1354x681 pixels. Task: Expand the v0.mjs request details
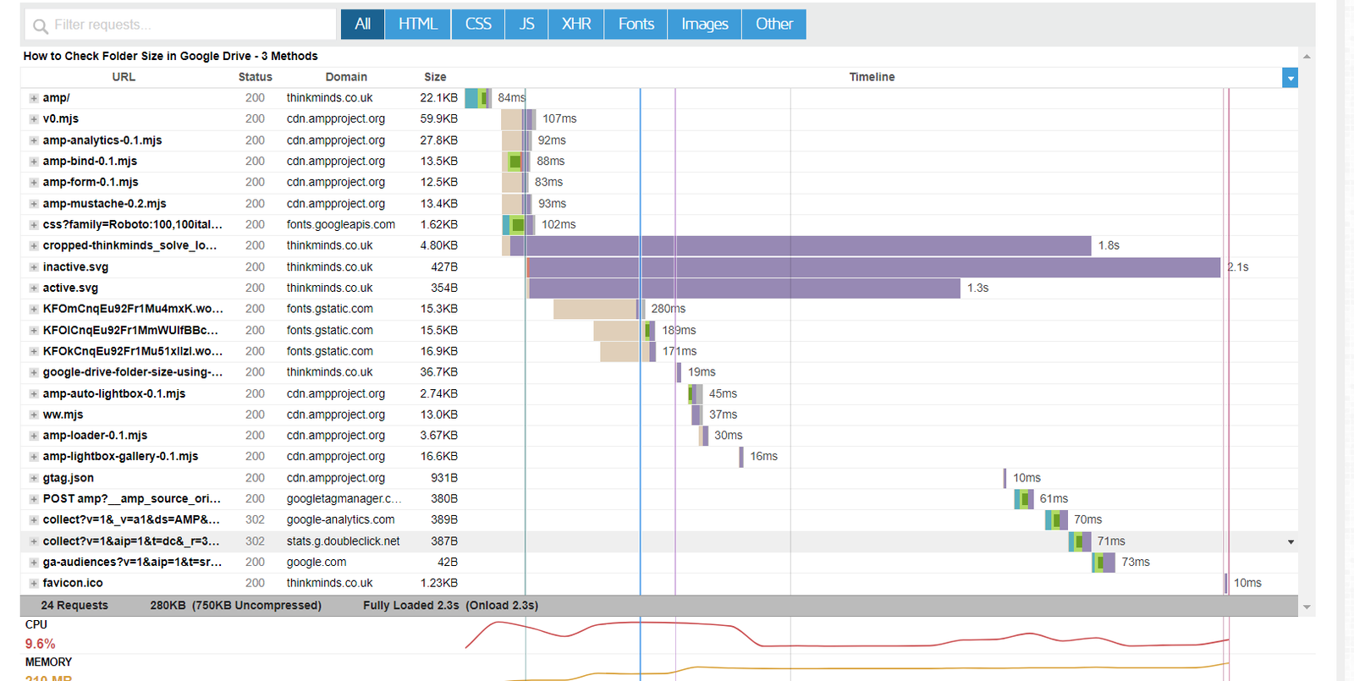[x=34, y=119]
